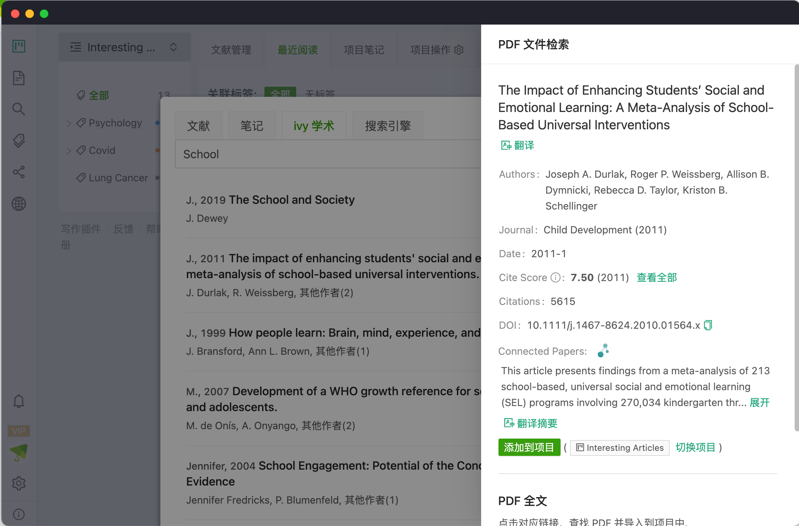This screenshot has width=799, height=526.
Task: Click the 项目操作 gear icon
Action: 459,50
